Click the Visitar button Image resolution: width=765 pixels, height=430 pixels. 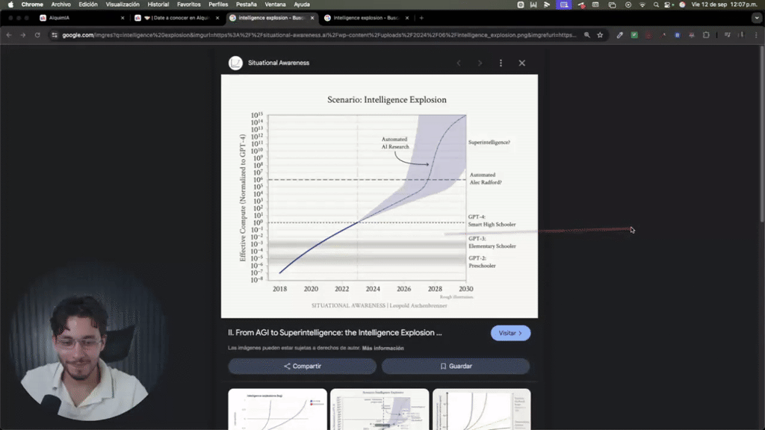click(510, 333)
